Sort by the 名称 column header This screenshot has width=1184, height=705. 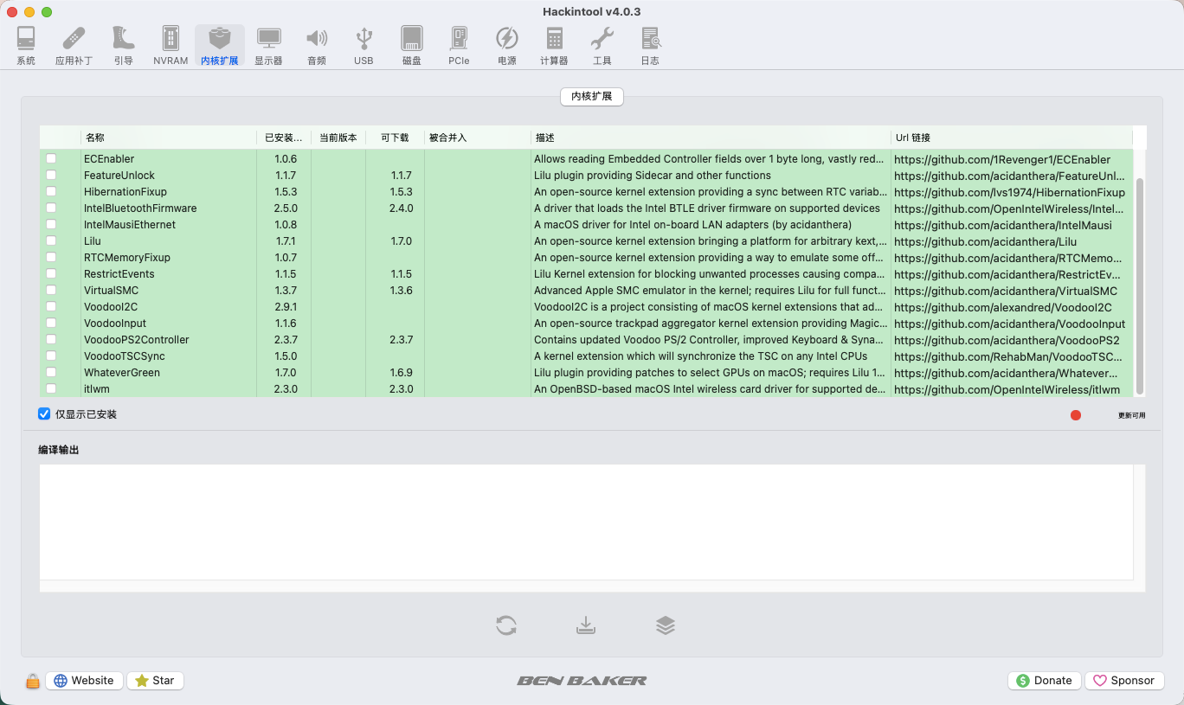point(169,138)
